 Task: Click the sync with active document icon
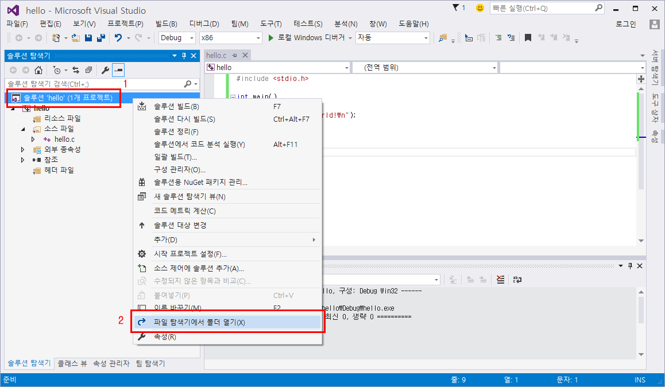[76, 70]
